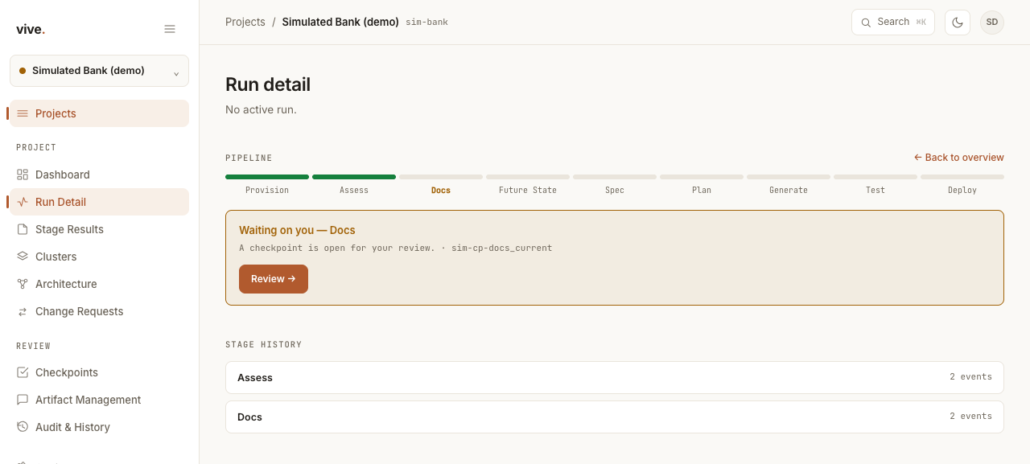Click the Run Detail pulse icon

23,202
